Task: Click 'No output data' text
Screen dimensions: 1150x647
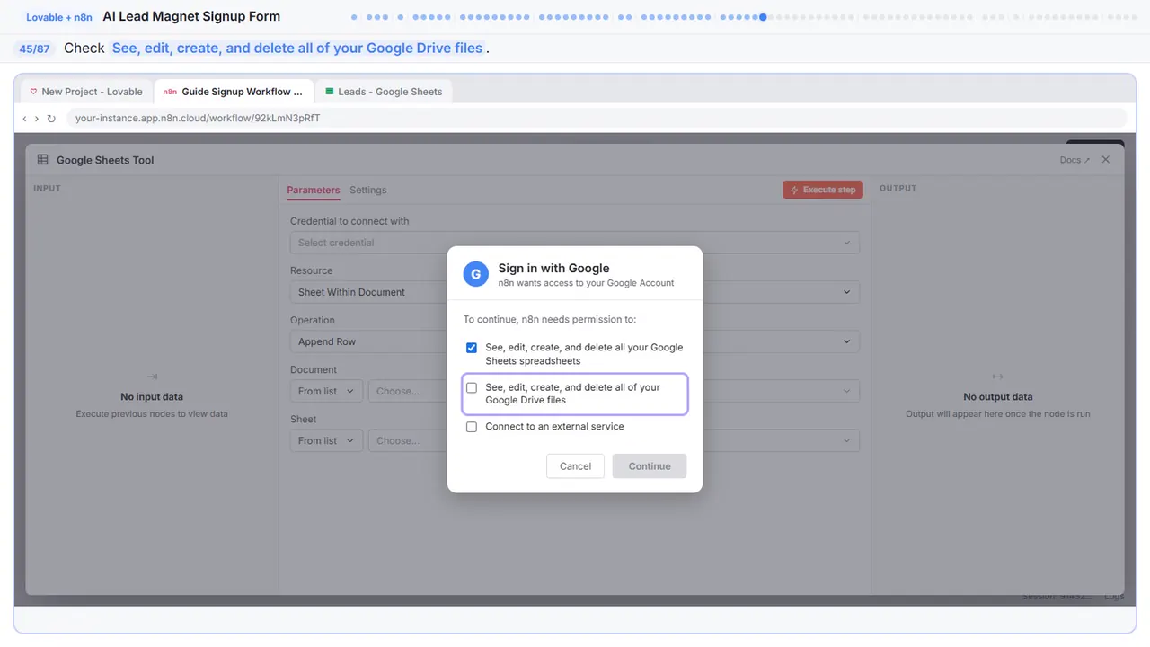Action: (998, 396)
